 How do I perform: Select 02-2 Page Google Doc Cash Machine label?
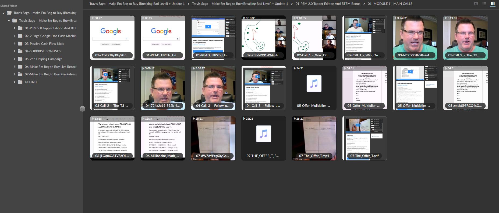[51, 36]
